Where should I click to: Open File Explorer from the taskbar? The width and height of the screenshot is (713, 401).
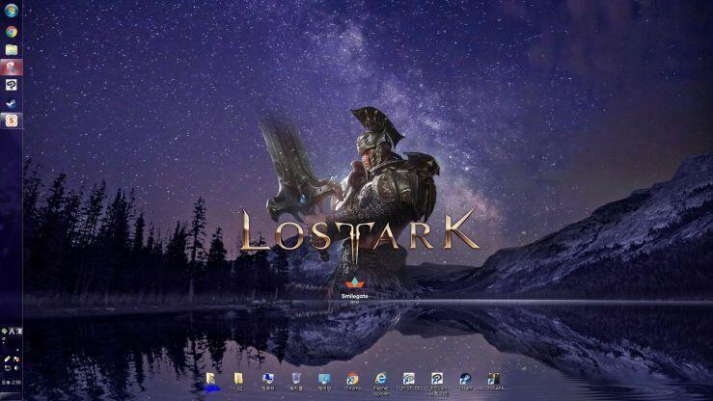tap(11, 49)
